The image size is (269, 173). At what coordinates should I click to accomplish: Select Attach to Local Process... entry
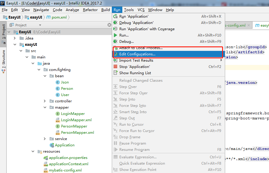(x=169, y=48)
